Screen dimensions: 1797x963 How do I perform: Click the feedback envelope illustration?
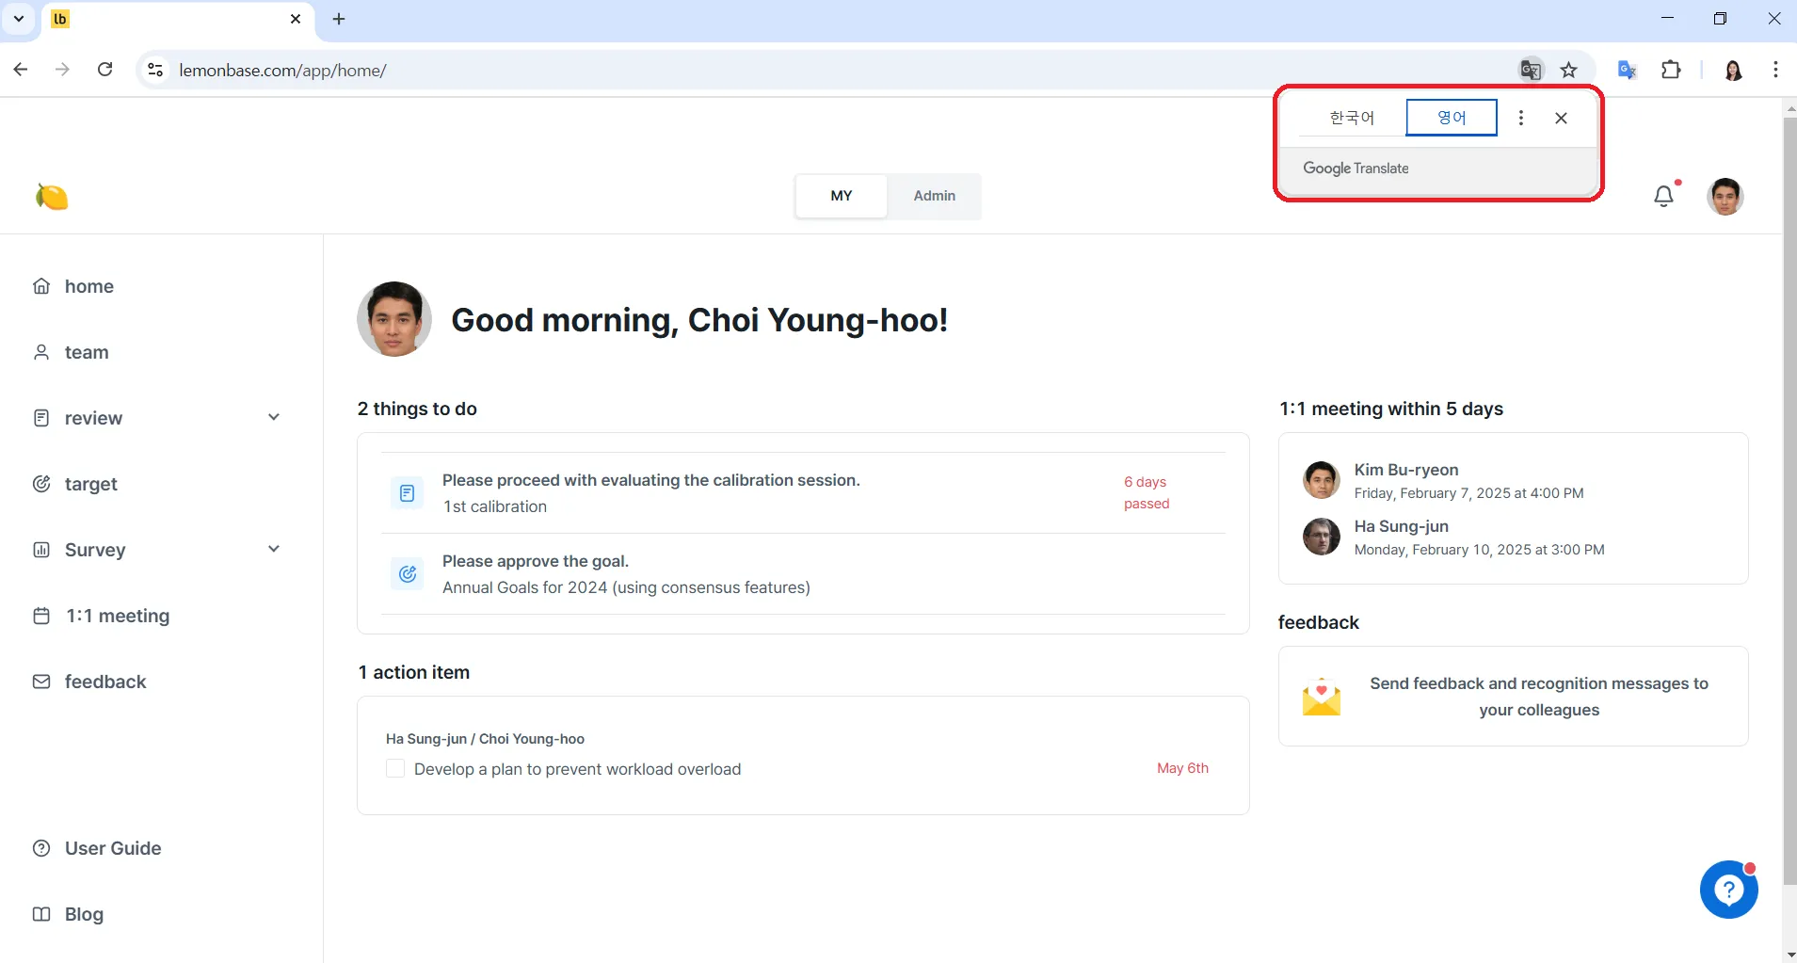tap(1322, 697)
